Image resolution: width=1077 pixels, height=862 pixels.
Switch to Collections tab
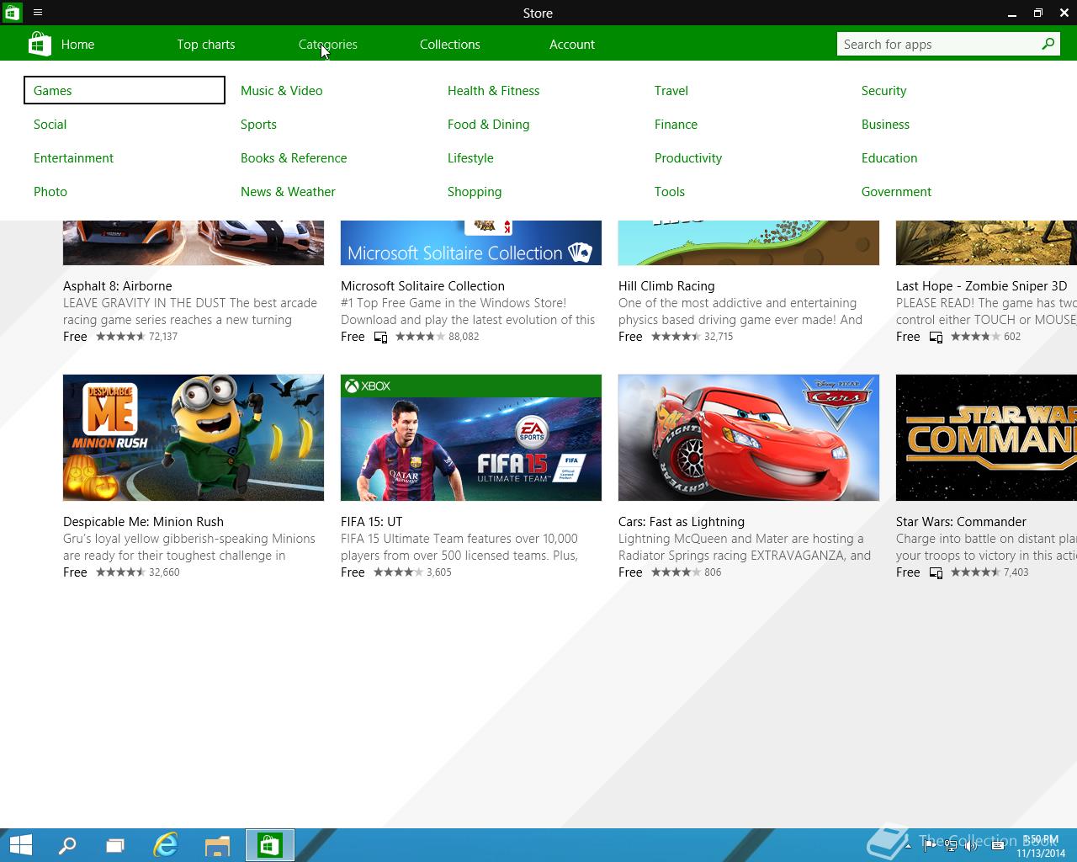pos(449,45)
